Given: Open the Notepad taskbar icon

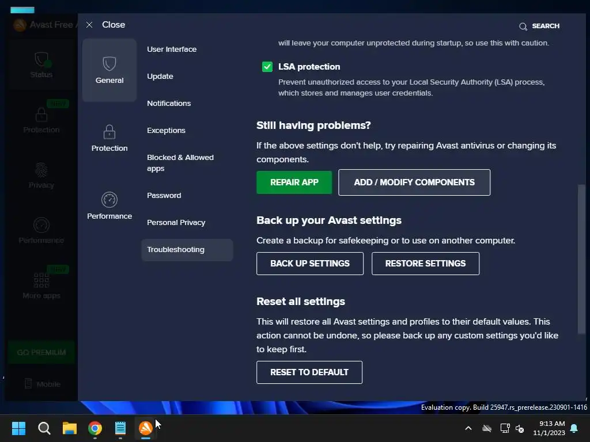Looking at the screenshot, I should click(120, 428).
